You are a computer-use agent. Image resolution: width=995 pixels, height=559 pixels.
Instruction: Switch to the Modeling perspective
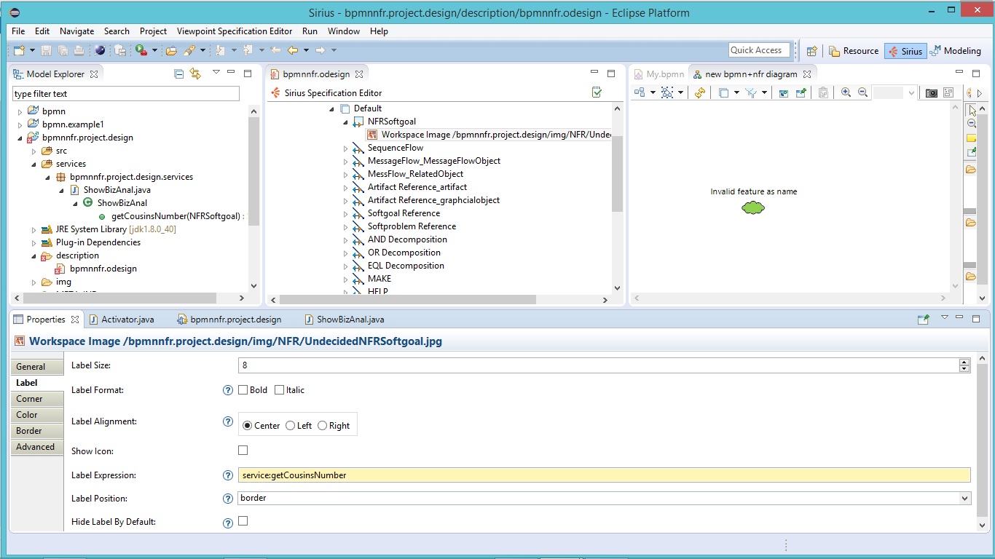956,51
